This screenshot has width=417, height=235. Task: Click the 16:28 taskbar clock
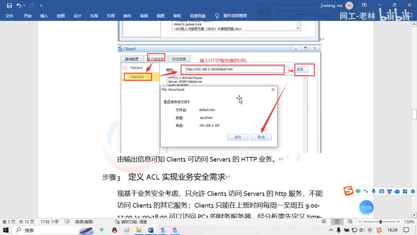point(393,230)
